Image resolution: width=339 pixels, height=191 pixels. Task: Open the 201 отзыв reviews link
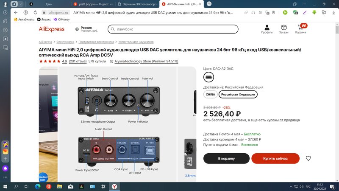tap(78, 61)
